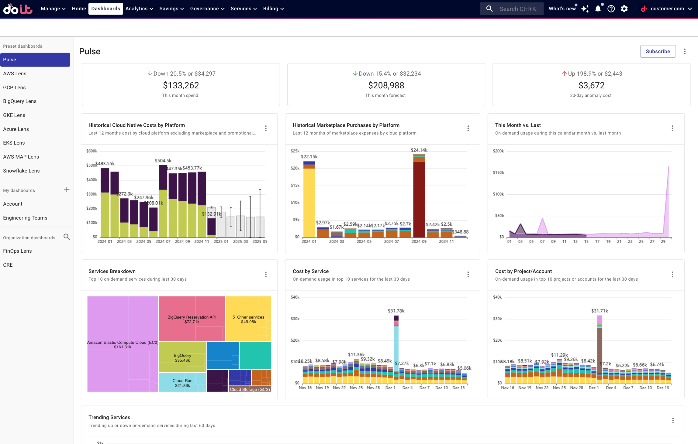Open Trending Services widget options menu

(673, 421)
